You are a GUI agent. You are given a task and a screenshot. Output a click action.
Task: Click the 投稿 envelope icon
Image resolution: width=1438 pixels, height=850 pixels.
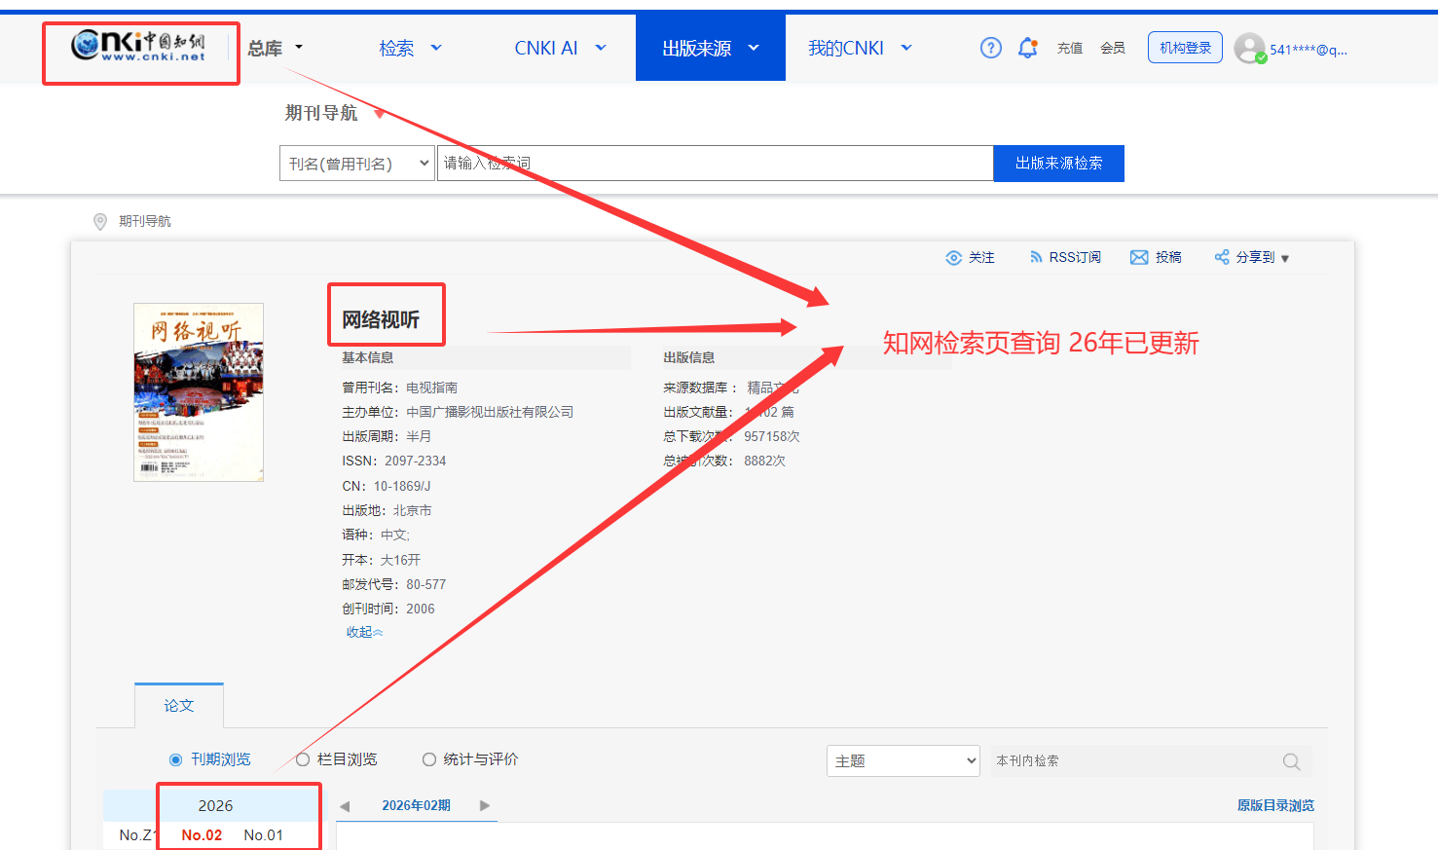1139,257
